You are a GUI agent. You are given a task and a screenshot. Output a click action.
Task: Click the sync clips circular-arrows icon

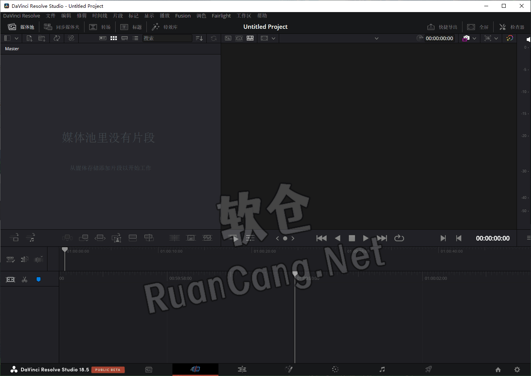57,38
